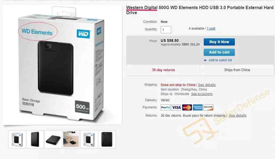Click the Discover card icon
Viewport: 275px width, 159px height.
pyautogui.click(x=208, y=107)
